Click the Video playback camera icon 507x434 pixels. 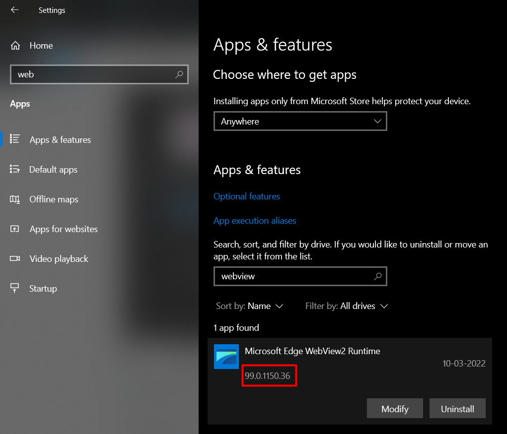(x=15, y=258)
